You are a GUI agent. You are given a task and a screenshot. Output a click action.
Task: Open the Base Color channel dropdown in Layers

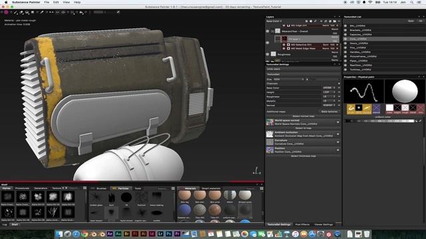(274, 21)
